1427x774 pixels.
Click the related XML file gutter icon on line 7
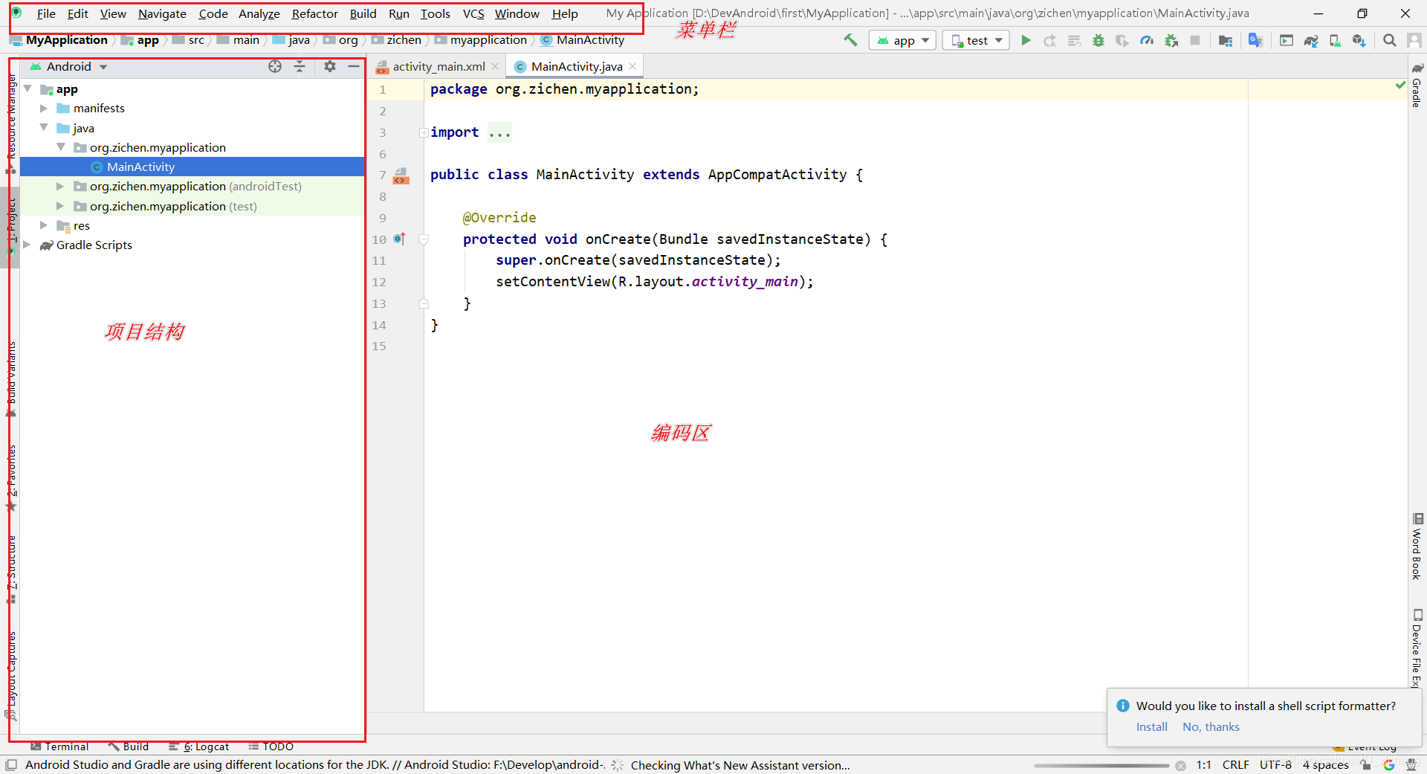[x=401, y=175]
